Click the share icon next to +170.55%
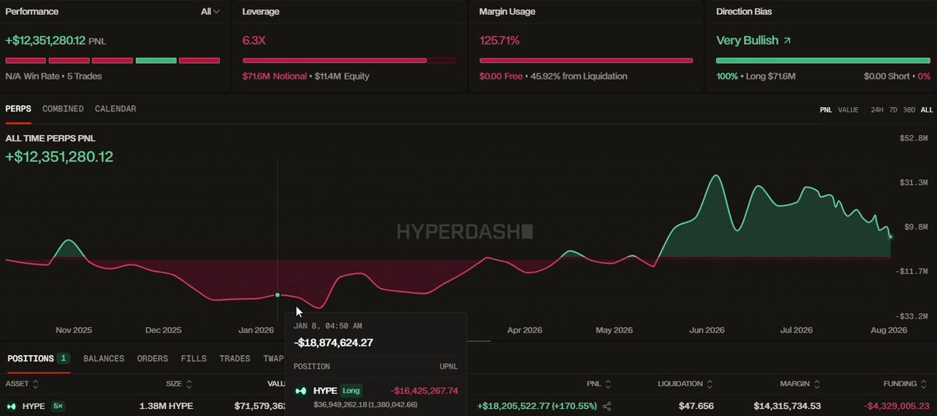Image resolution: width=937 pixels, height=416 pixels. (606, 407)
